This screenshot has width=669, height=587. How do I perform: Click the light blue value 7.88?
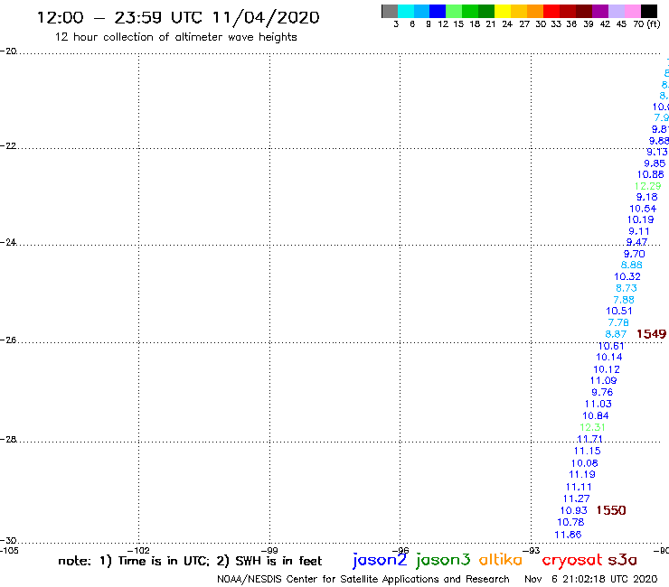click(624, 300)
